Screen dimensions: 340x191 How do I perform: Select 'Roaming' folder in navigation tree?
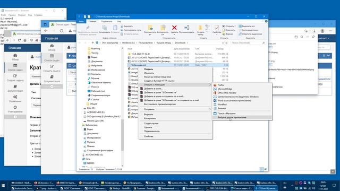pos(96,49)
